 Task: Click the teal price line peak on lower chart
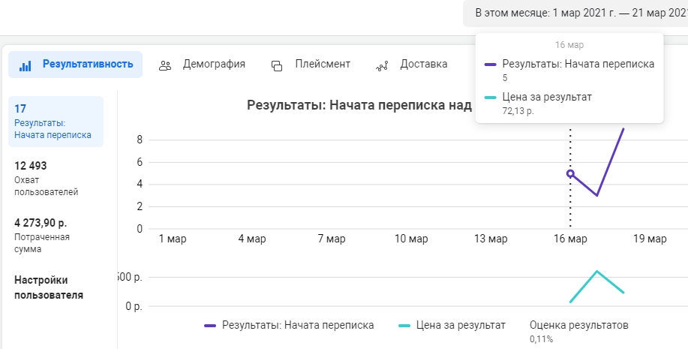click(x=596, y=271)
